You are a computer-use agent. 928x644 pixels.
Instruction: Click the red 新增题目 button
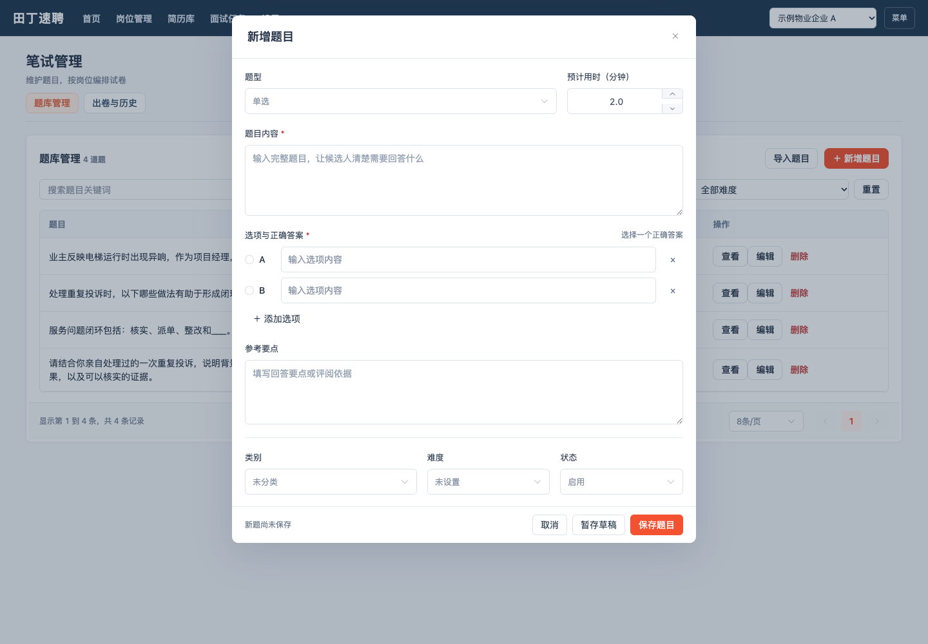tap(856, 158)
